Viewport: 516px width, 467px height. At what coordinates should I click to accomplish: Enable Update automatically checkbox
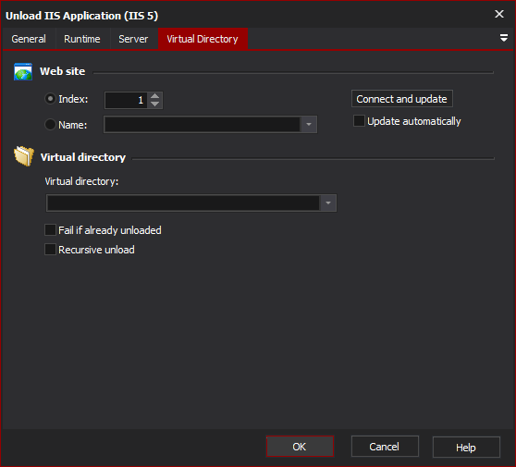pos(359,121)
